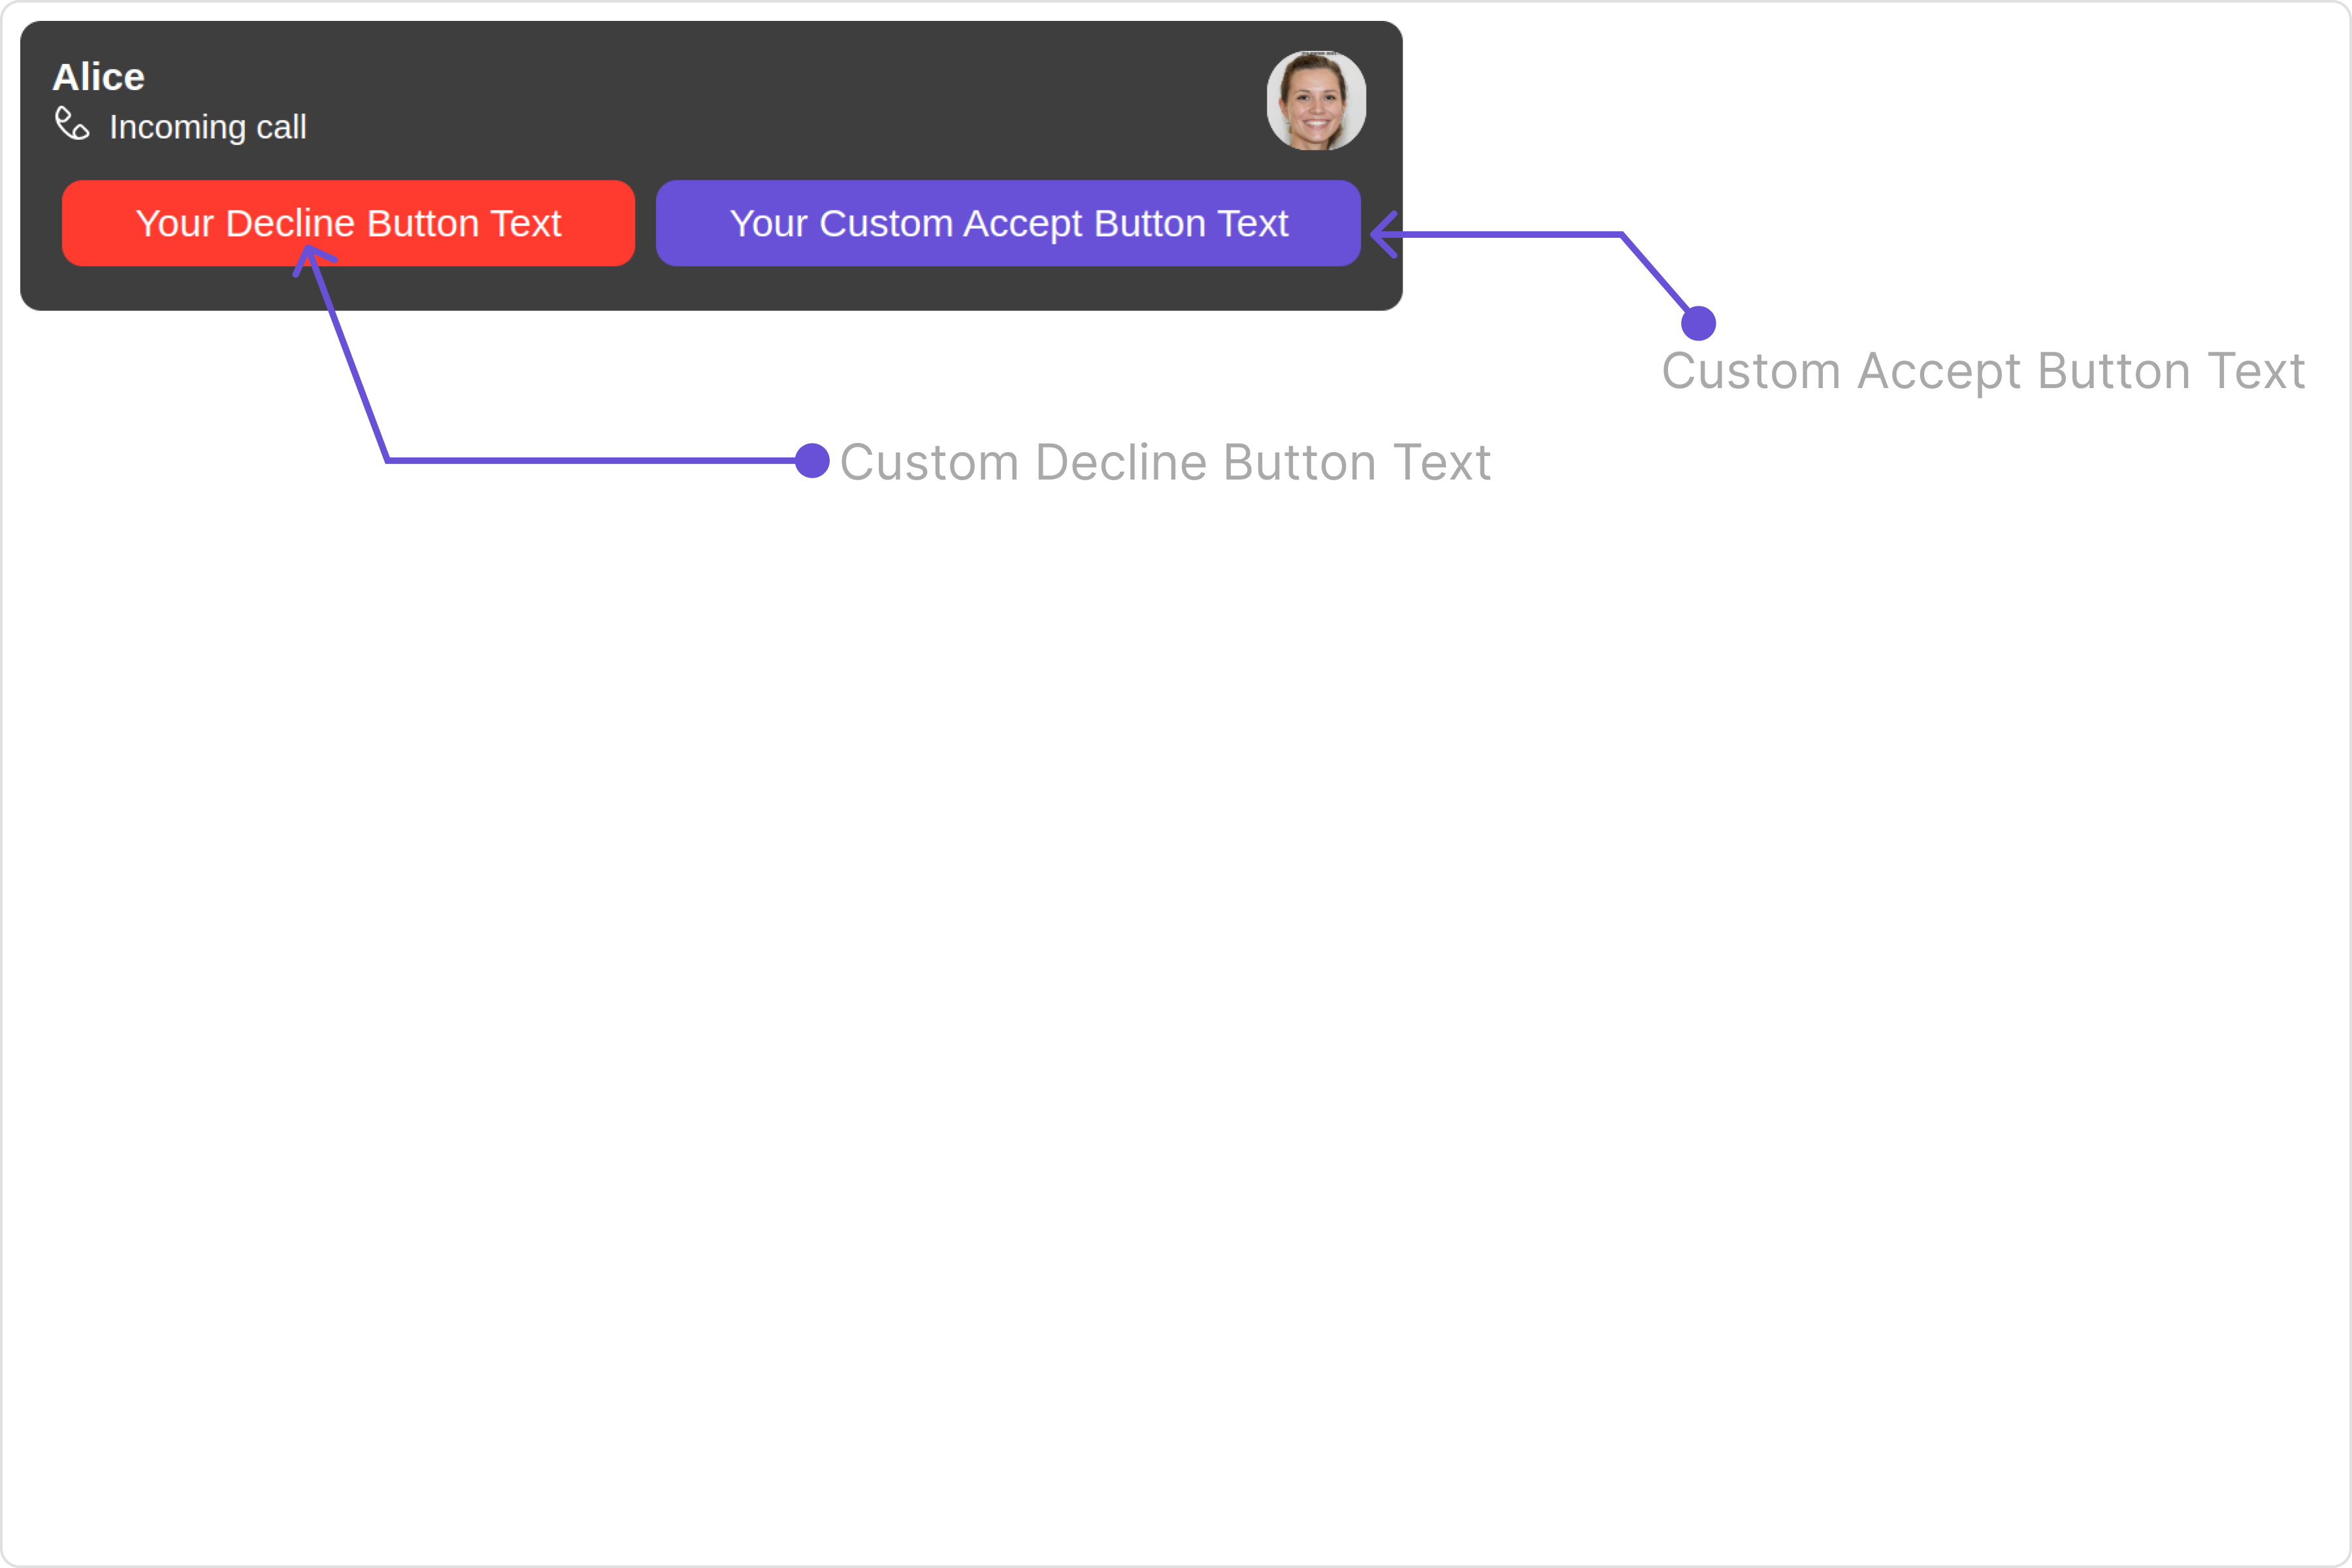Image resolution: width=2352 pixels, height=1568 pixels.
Task: Click the empty white area below the card
Action: 1176,1000
